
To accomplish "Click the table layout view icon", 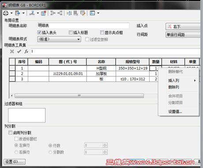I will coord(92,13).
